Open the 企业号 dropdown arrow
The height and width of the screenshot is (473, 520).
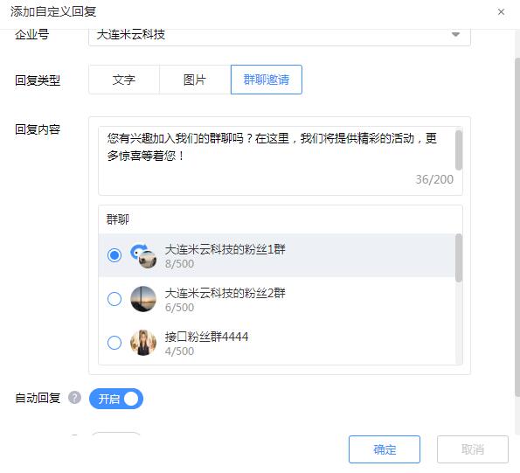coord(455,34)
